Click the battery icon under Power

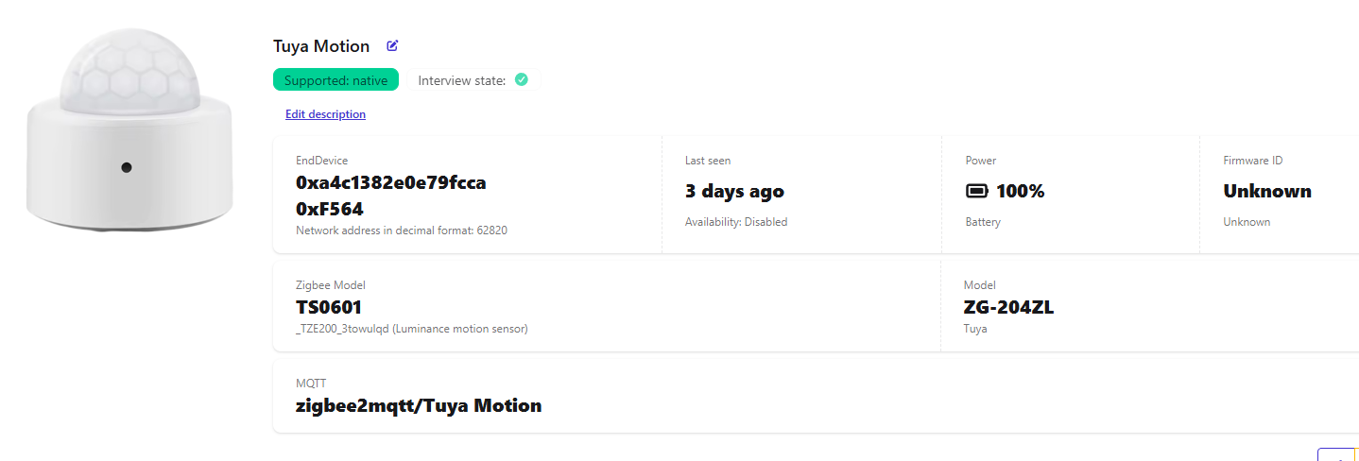pos(976,192)
